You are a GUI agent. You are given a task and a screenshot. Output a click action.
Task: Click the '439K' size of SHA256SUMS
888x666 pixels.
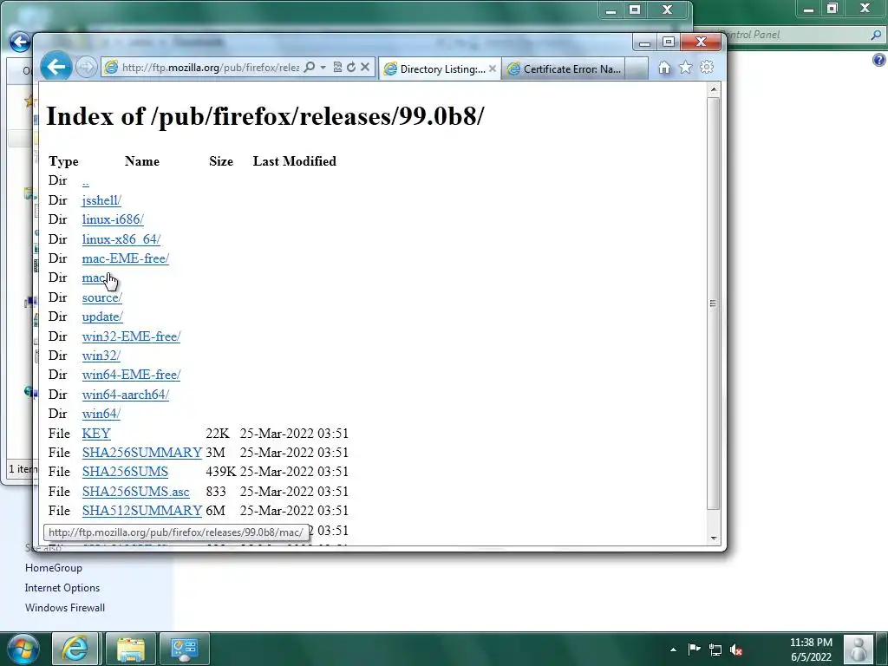[220, 472]
